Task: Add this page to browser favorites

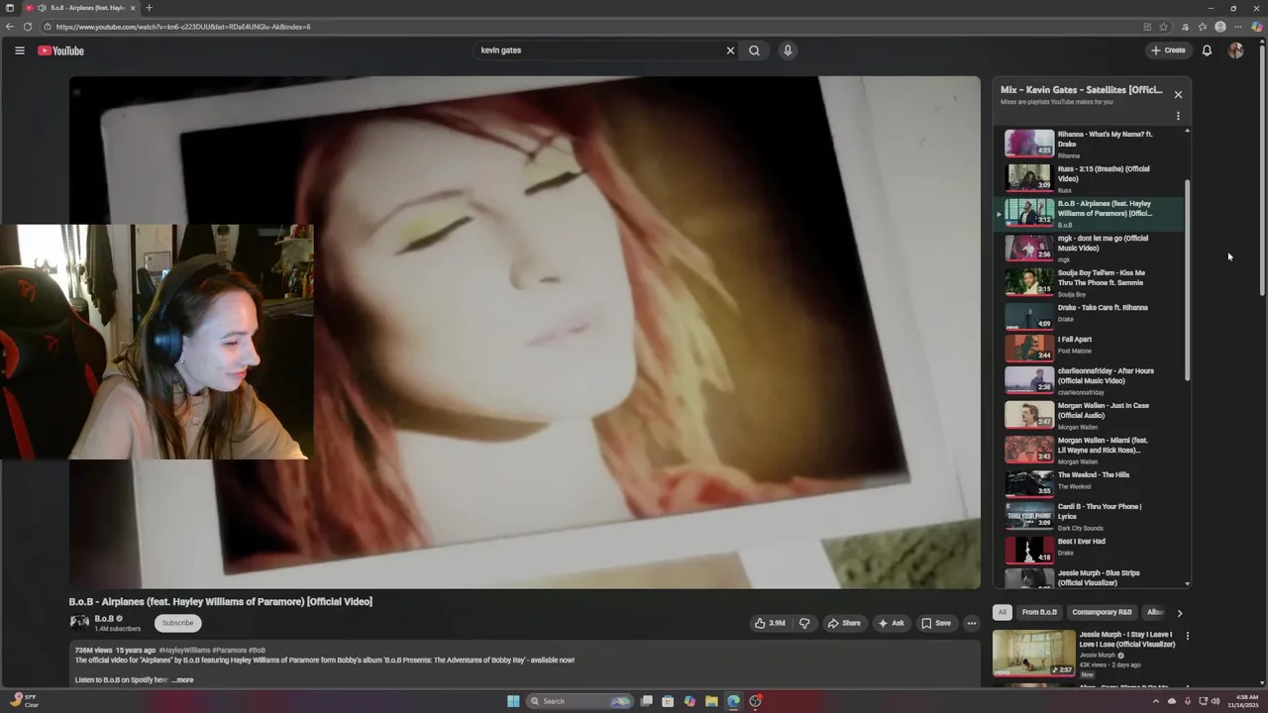Action: [1164, 27]
